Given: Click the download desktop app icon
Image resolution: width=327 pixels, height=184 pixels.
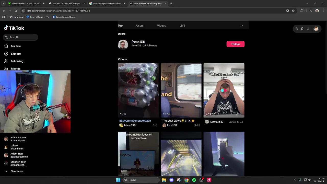Looking at the screenshot, I should pos(308,29).
